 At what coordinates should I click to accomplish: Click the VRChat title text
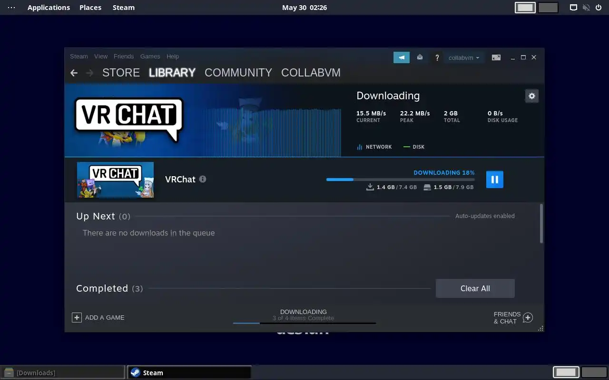pyautogui.click(x=180, y=180)
